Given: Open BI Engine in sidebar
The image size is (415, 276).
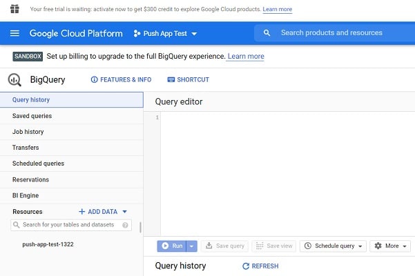Looking at the screenshot, I should (x=71, y=196).
